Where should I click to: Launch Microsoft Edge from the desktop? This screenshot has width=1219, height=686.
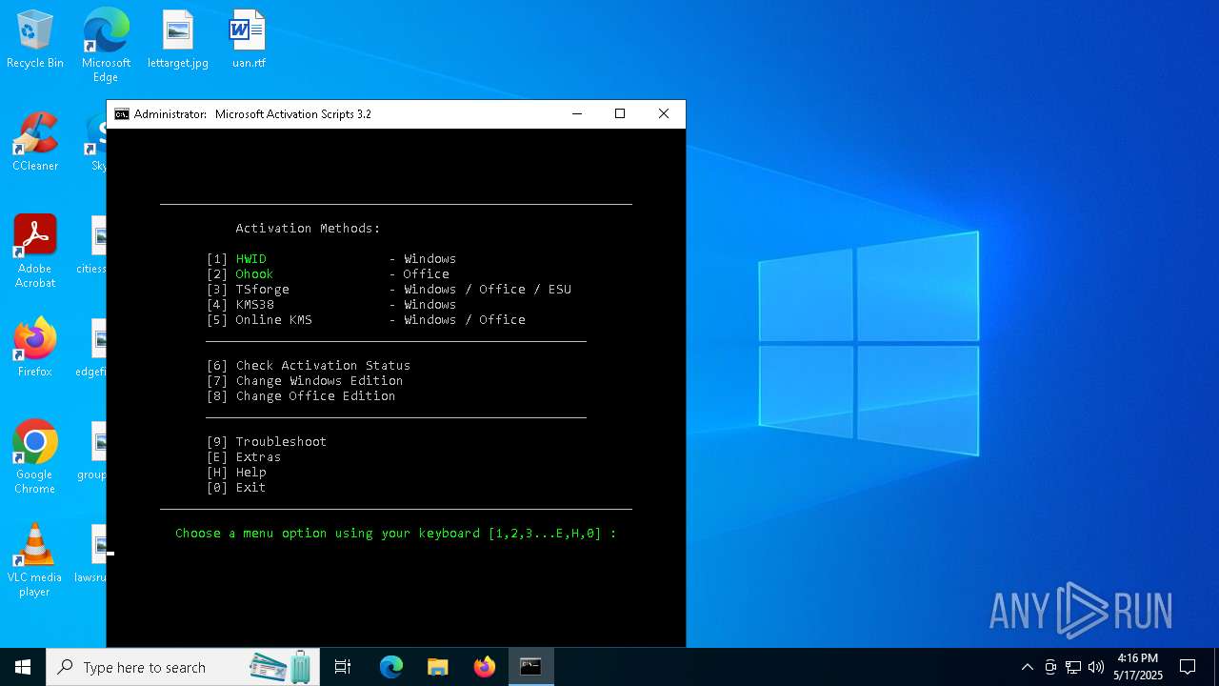pyautogui.click(x=106, y=46)
